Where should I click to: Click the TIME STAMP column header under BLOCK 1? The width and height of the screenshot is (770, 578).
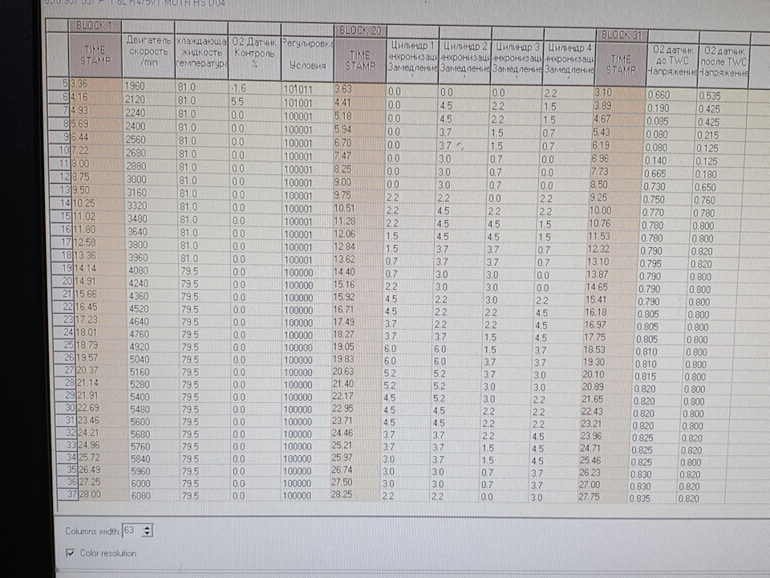point(95,55)
